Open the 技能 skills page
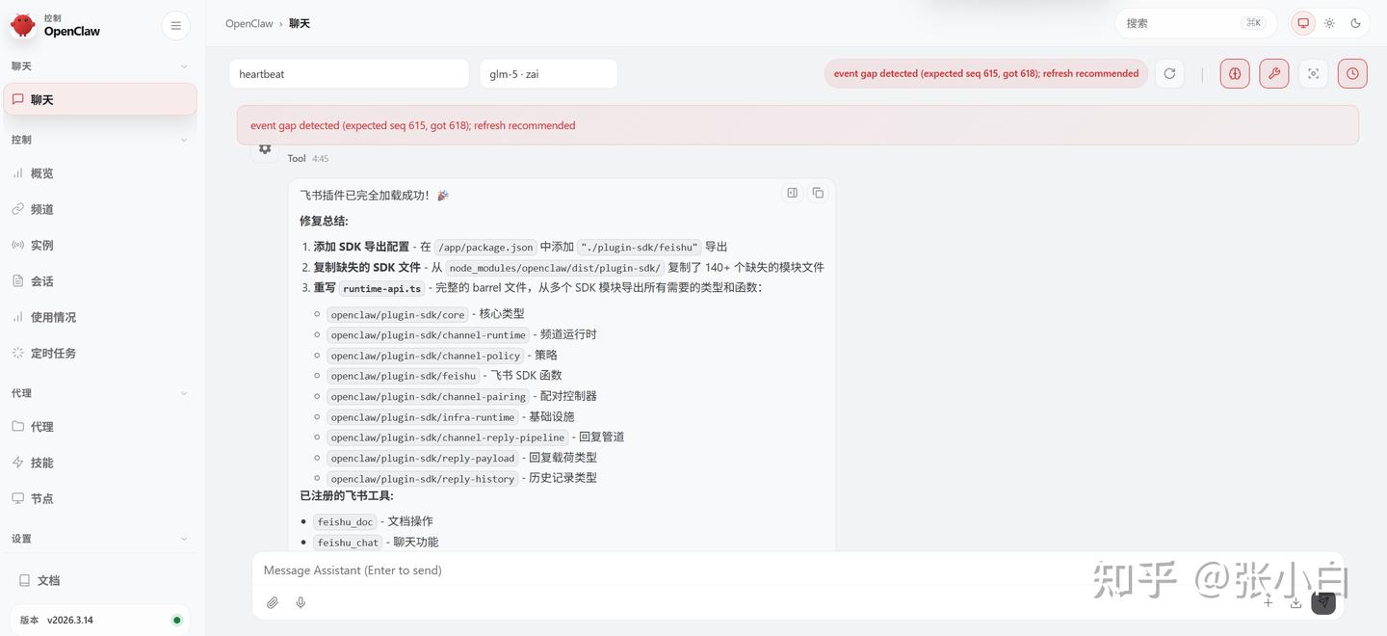1387x636 pixels. tap(100, 463)
